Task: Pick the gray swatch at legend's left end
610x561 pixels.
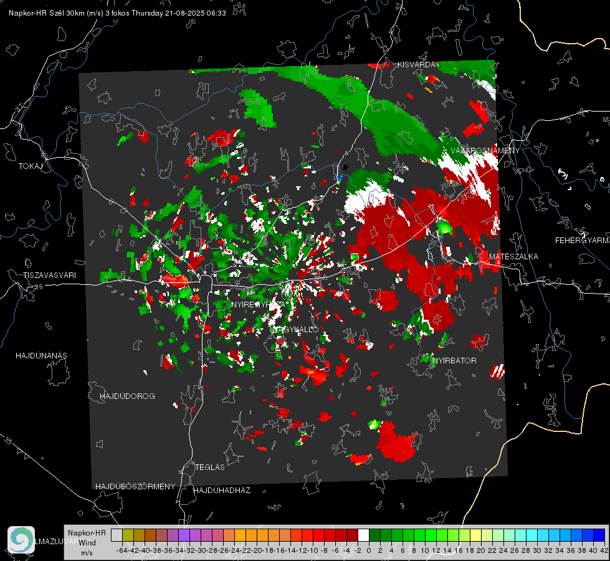Action: click(117, 535)
